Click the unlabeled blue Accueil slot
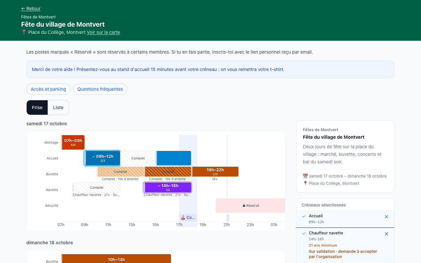Image resolution: width=421 pixels, height=263 pixels. tap(174, 158)
